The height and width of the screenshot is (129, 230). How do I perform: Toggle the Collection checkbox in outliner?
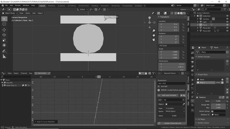tap(198, 16)
